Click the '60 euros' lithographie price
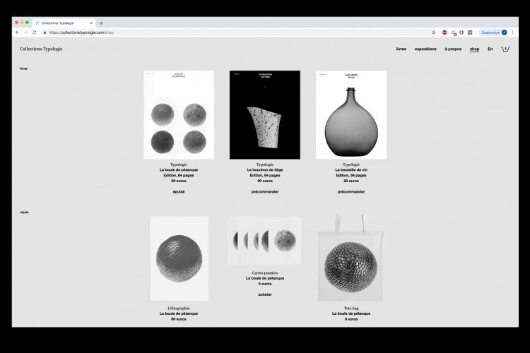The height and width of the screenshot is (353, 530). [x=179, y=319]
